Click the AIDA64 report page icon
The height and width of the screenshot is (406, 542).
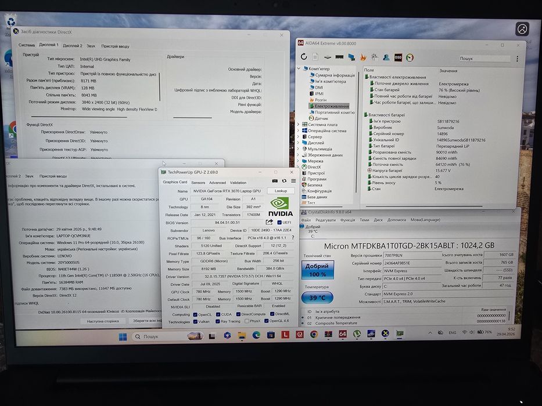pos(315,57)
